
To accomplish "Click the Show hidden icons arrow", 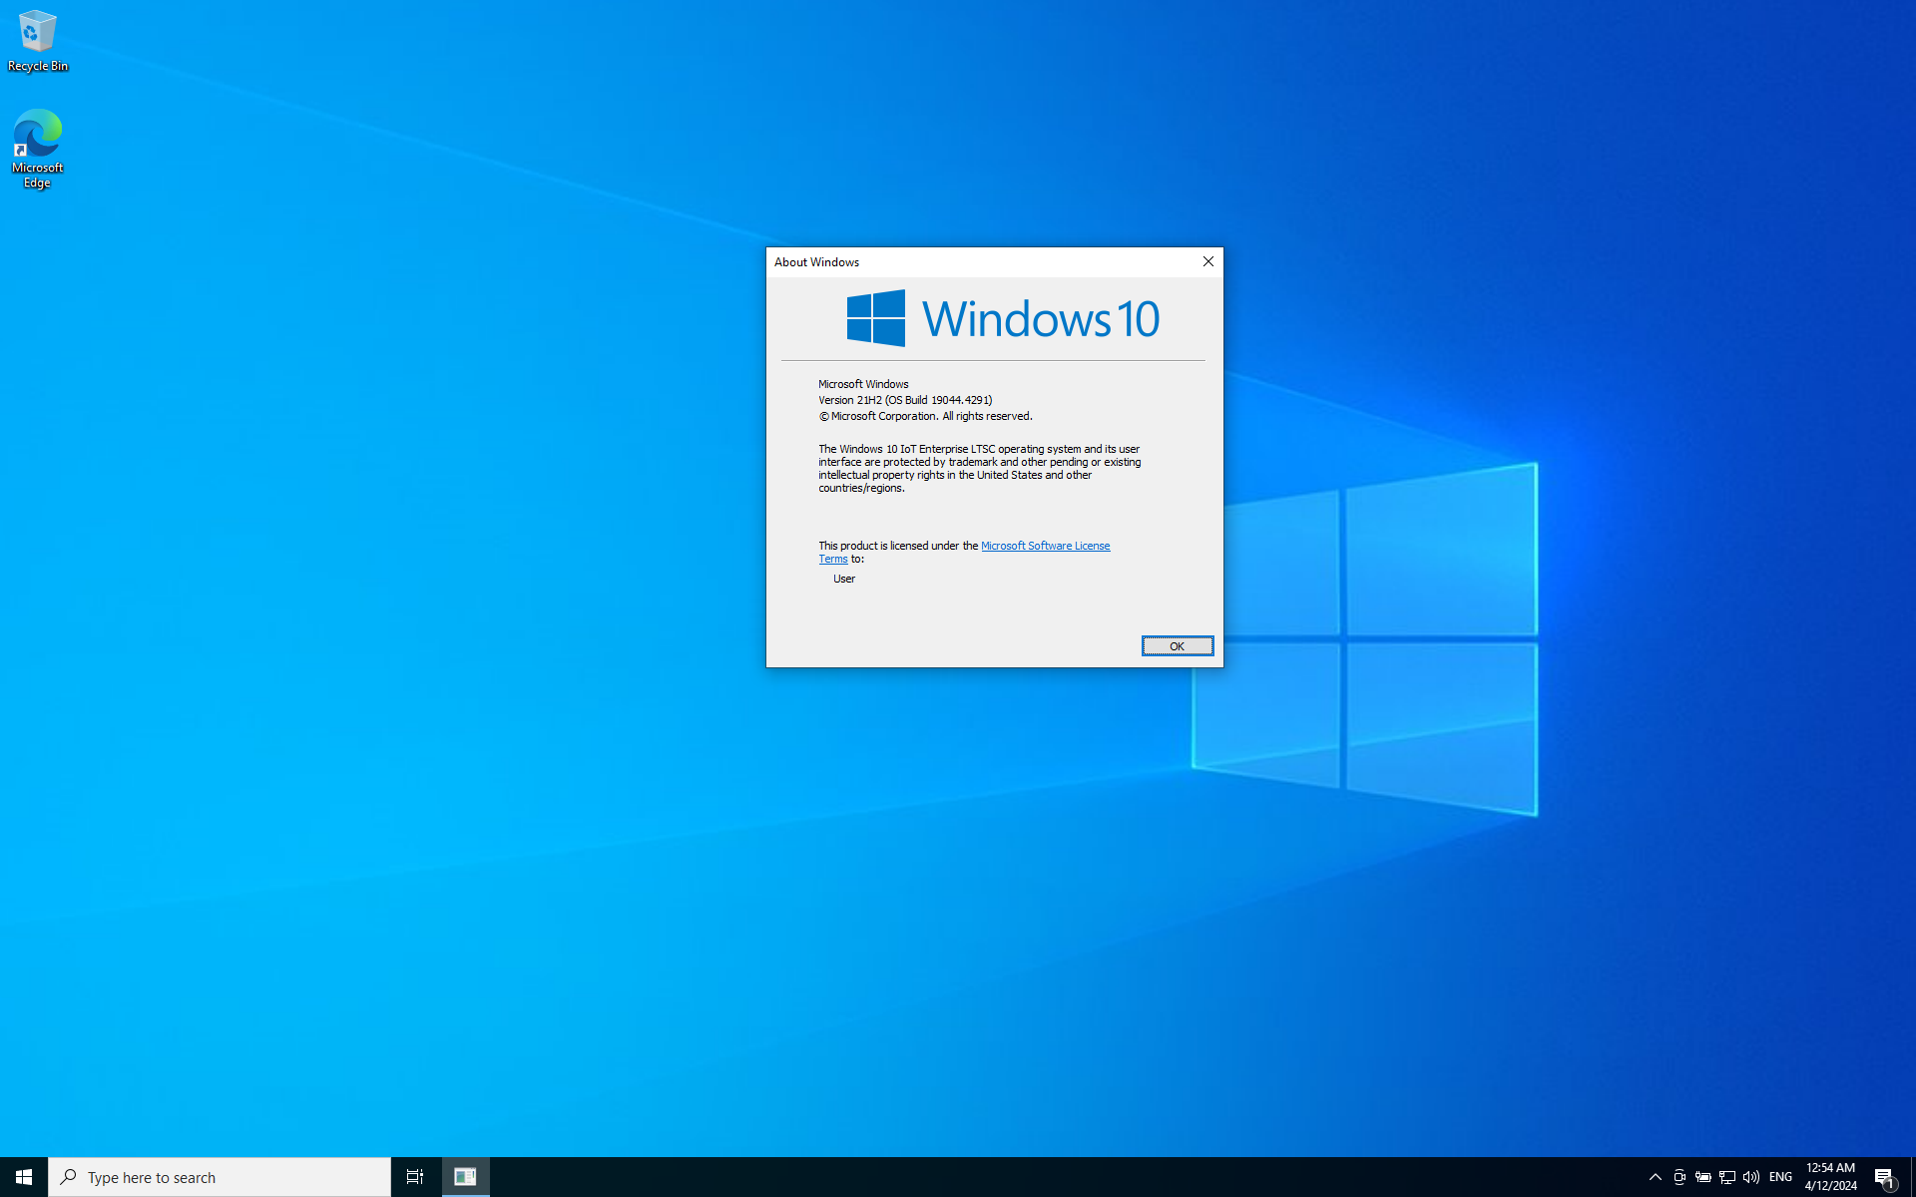I will pos(1654,1176).
